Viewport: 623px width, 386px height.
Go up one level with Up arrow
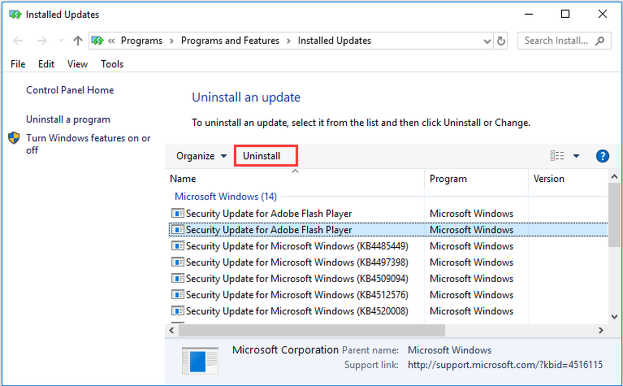coord(78,41)
